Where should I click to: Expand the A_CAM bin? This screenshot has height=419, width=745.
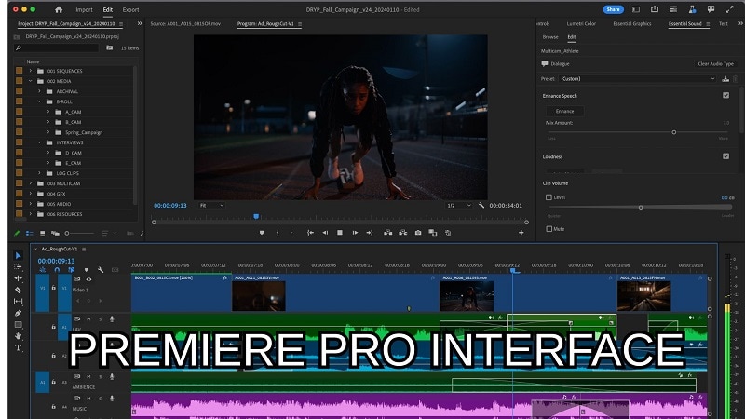(48, 112)
